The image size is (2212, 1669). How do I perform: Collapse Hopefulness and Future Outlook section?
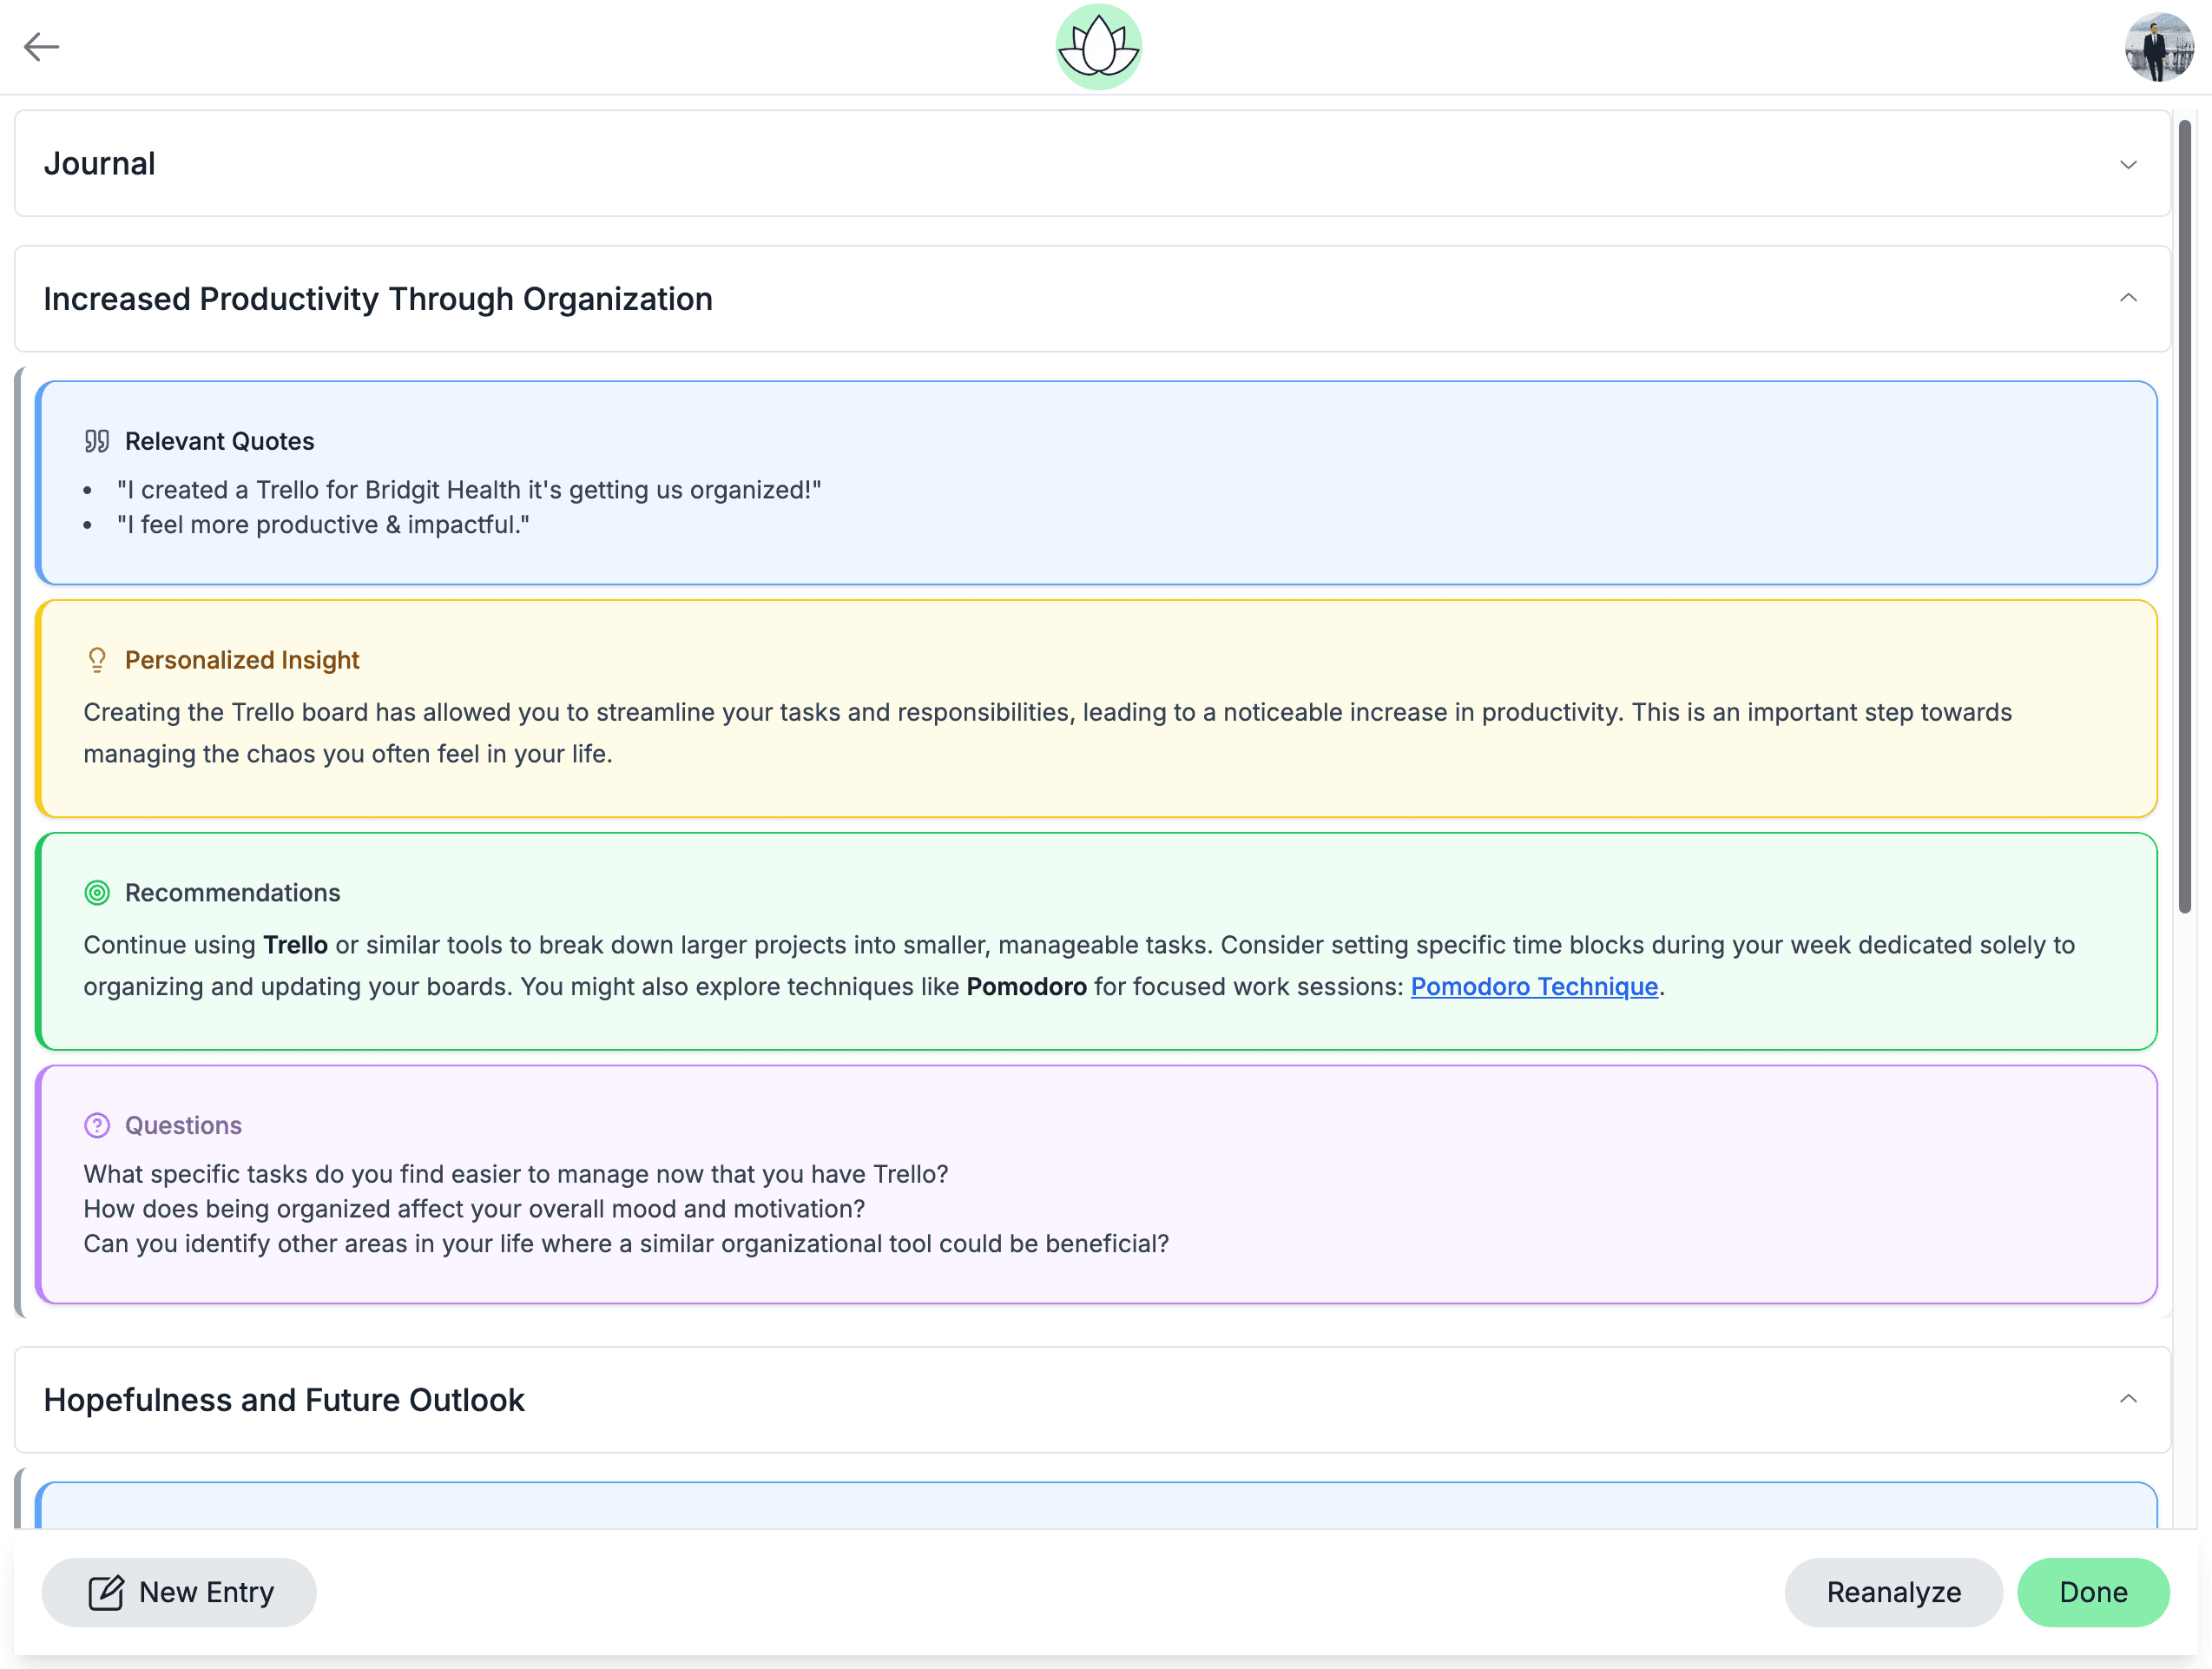coord(2128,1399)
